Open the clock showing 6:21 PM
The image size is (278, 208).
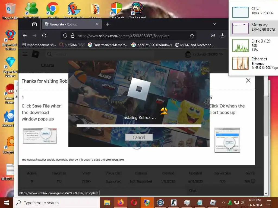click(x=255, y=203)
